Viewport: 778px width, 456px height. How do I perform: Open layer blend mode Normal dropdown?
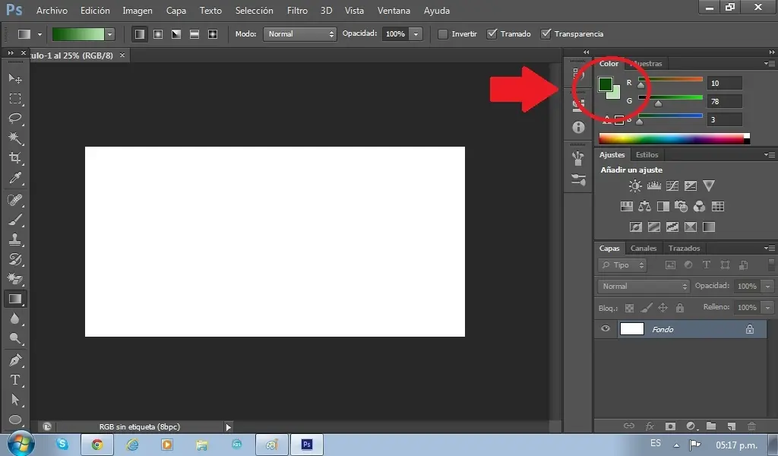pyautogui.click(x=644, y=287)
